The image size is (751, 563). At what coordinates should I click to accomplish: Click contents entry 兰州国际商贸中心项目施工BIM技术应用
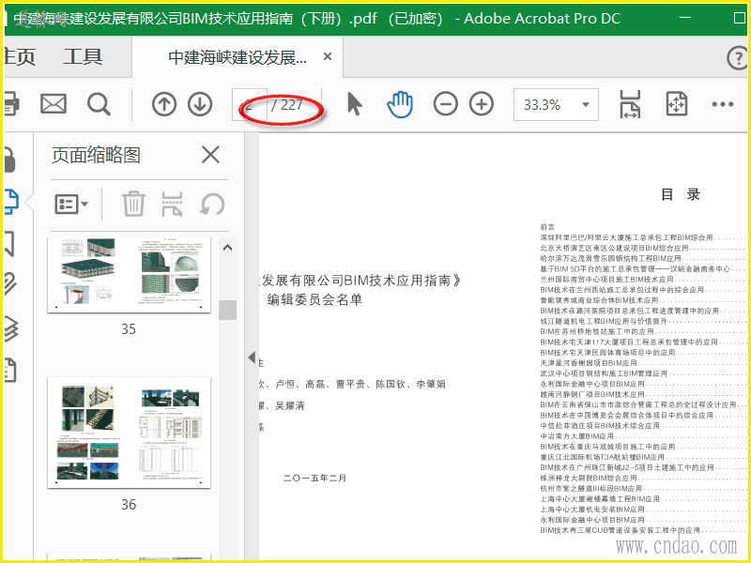606,279
